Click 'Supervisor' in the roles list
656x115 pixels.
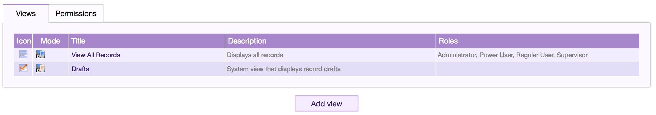(572, 55)
